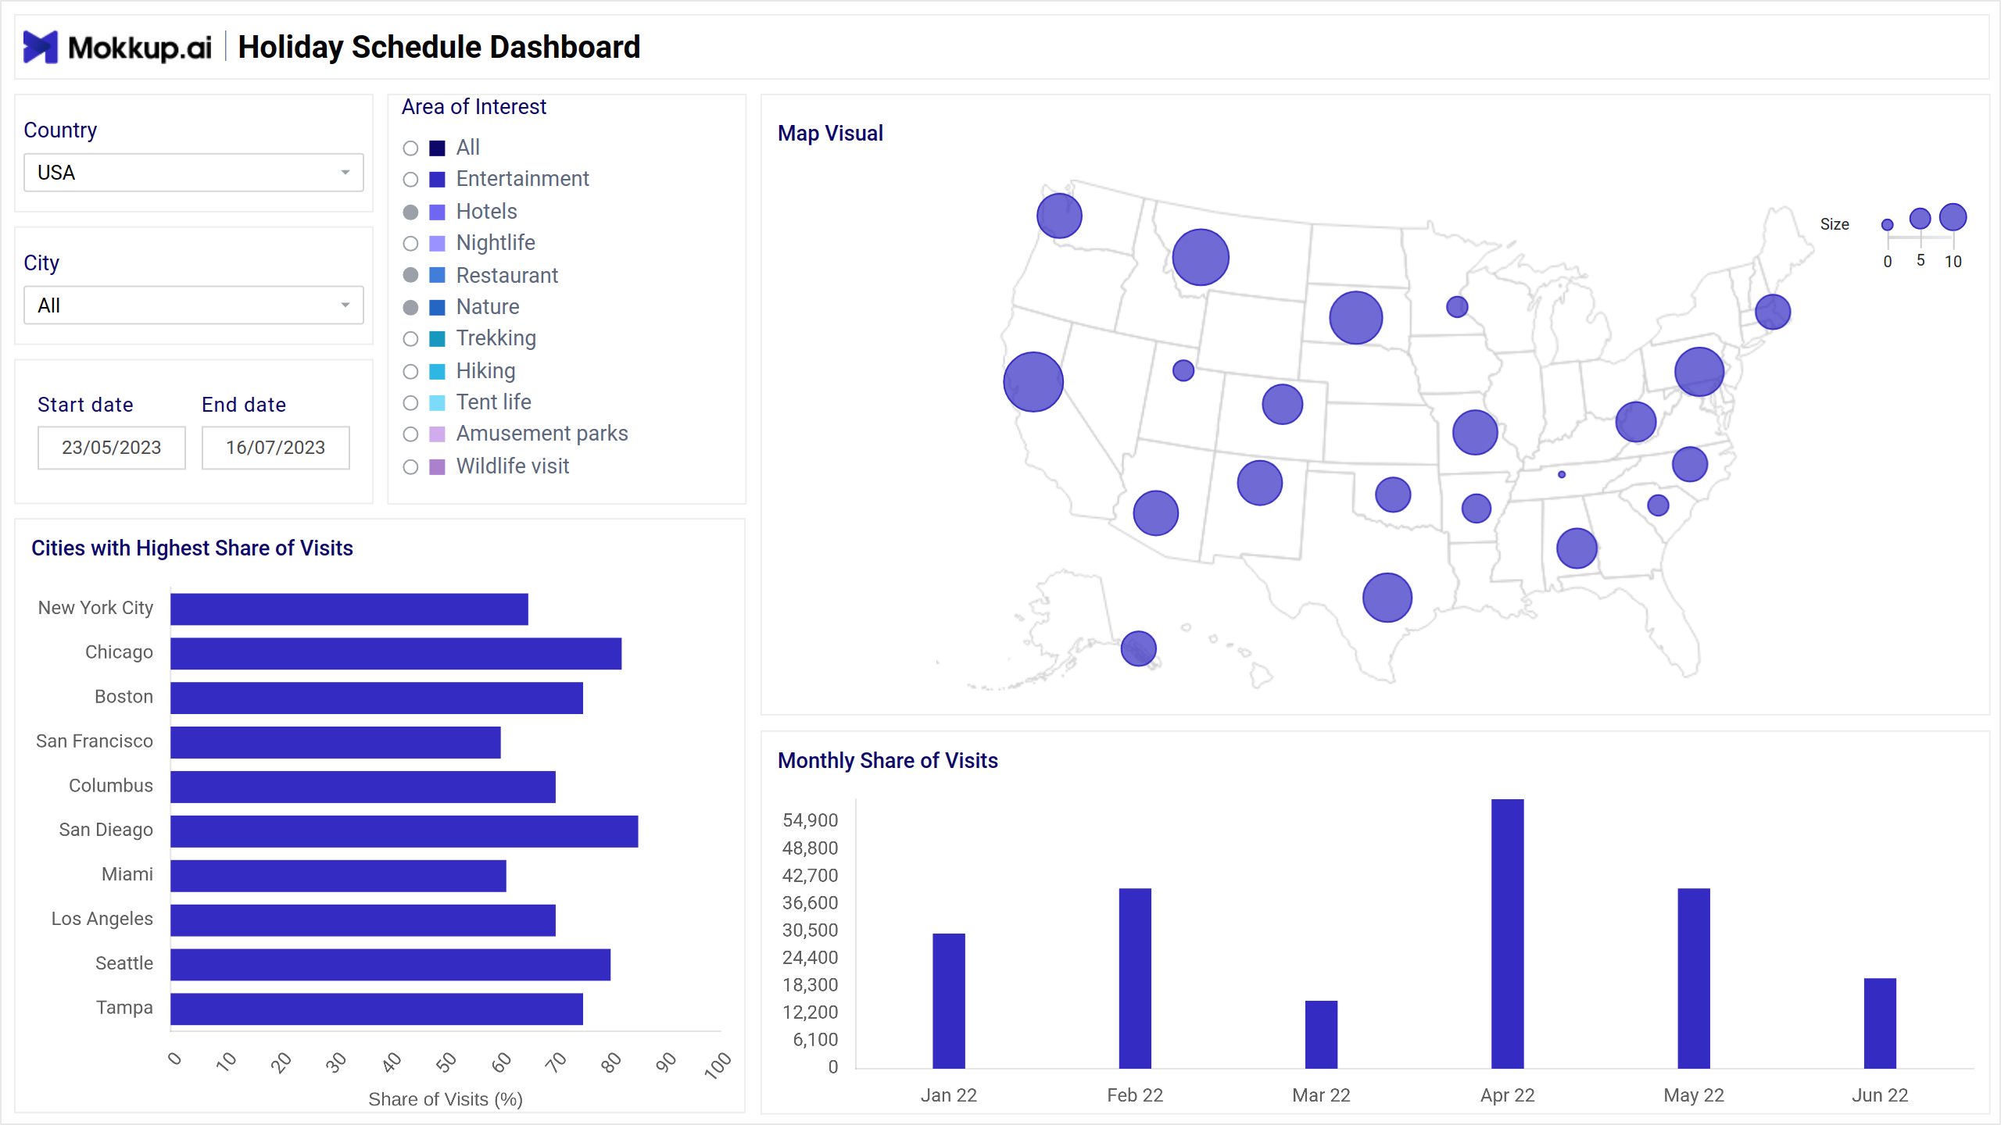Select the Entertainment radio button
2001x1125 pixels.
click(410, 180)
